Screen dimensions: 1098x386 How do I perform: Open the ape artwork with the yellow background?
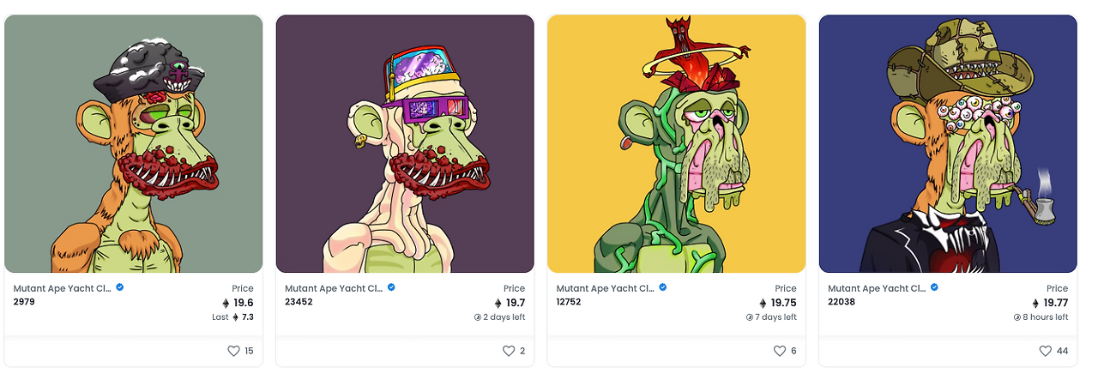(x=677, y=143)
